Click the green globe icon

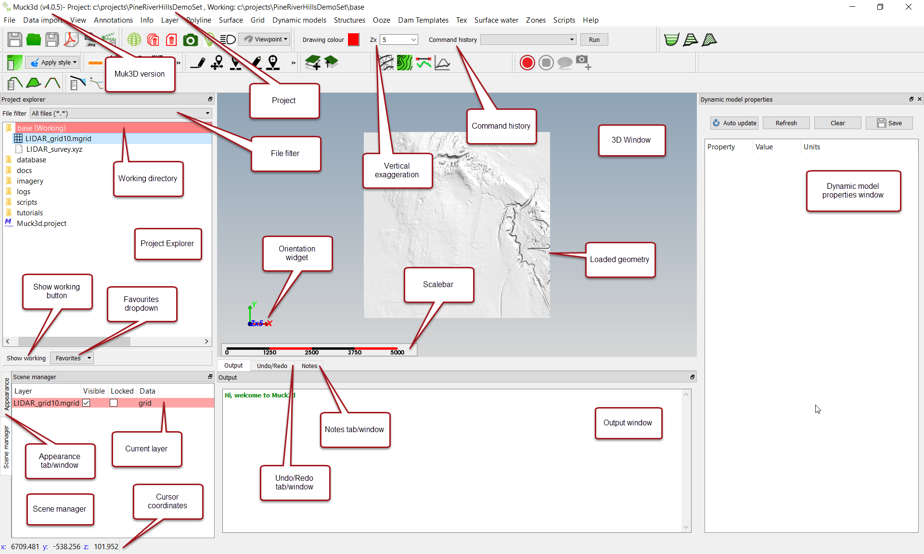point(134,40)
